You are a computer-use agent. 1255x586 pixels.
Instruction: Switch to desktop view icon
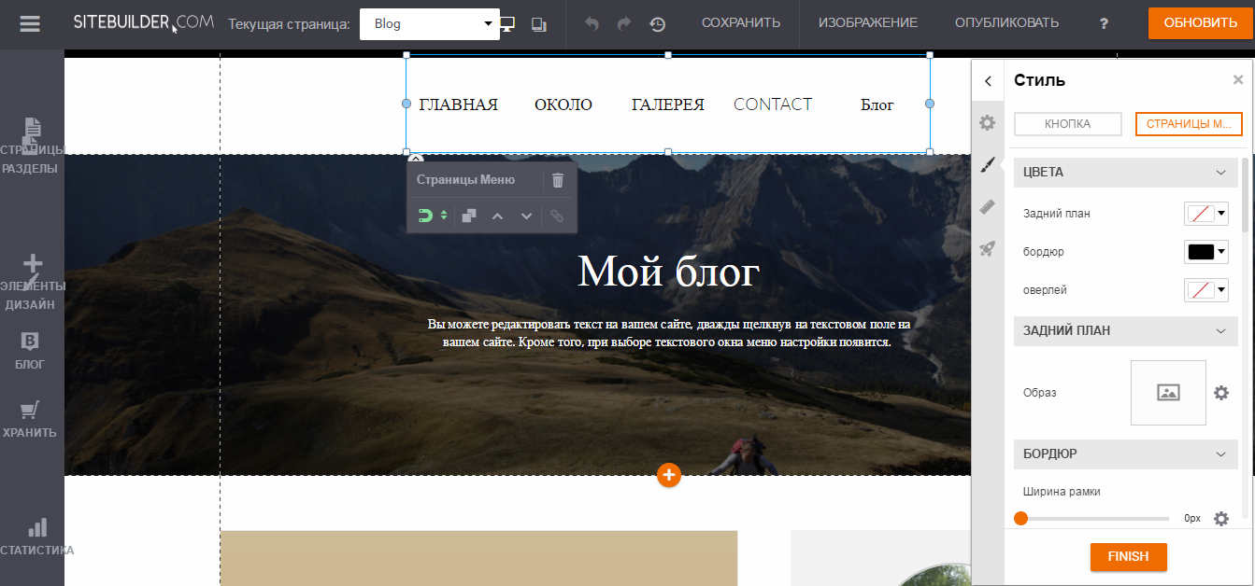(506, 23)
